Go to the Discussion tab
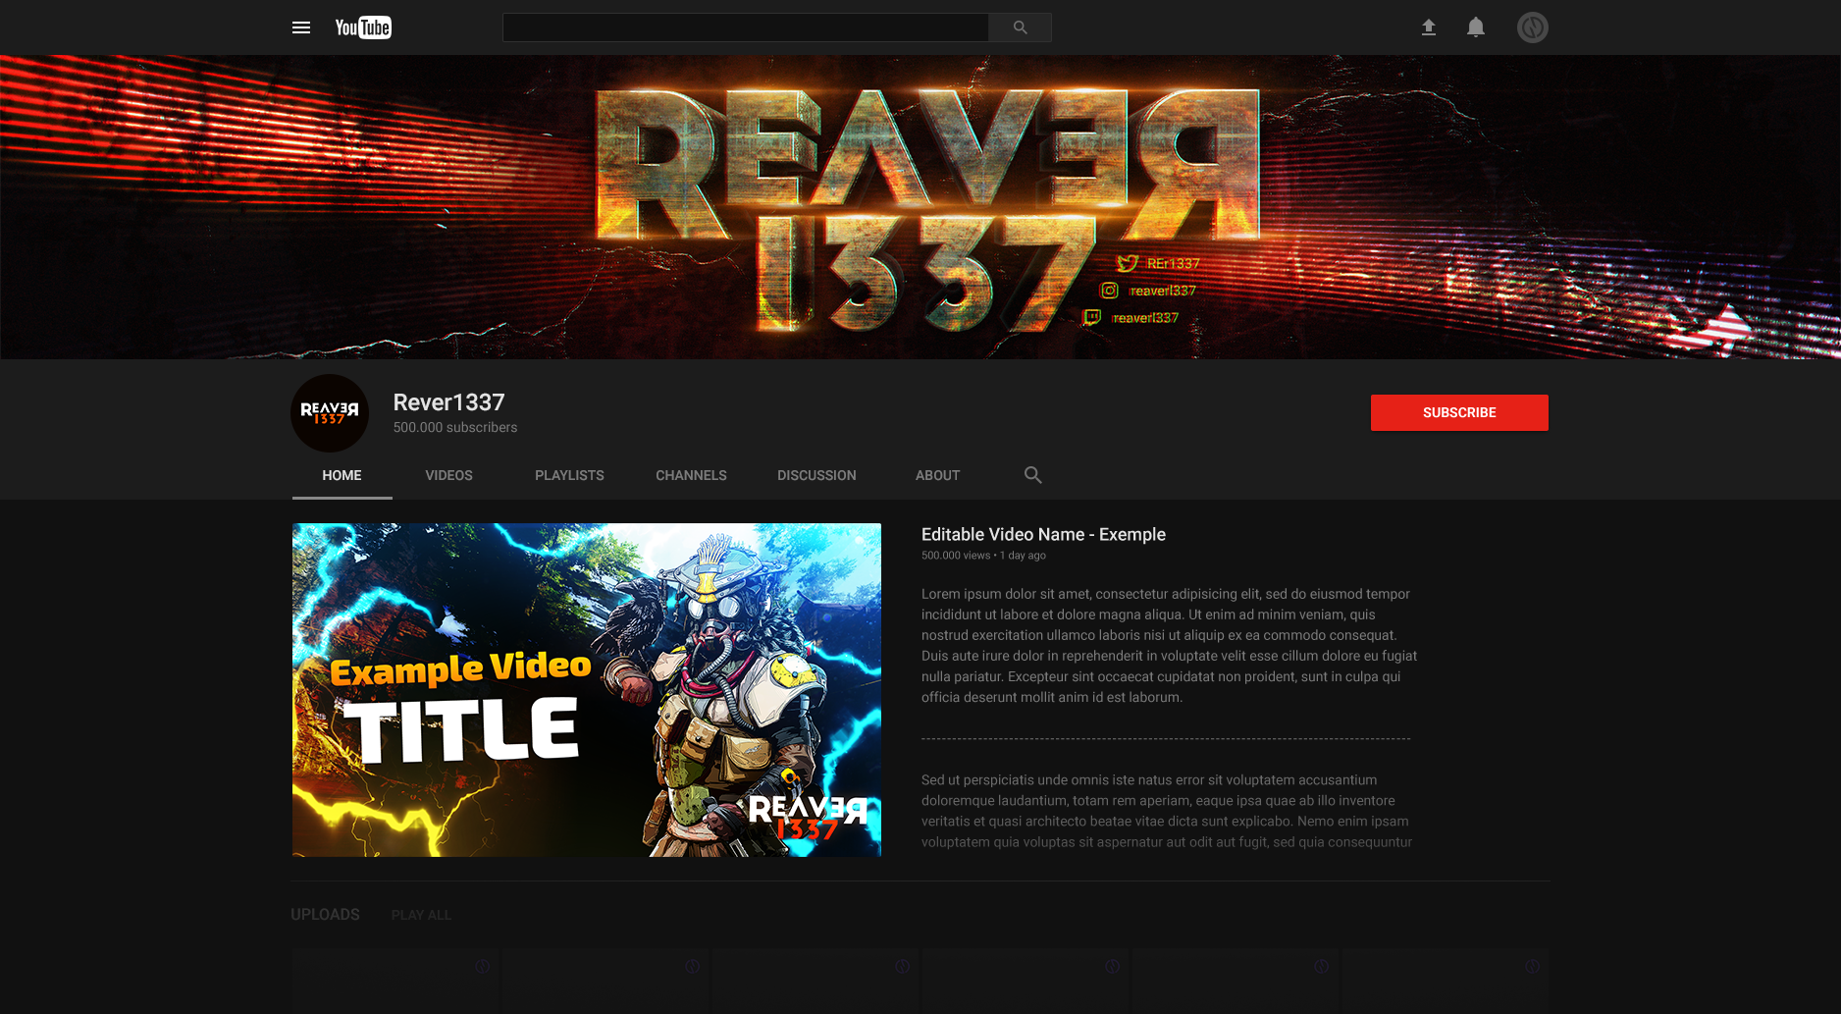This screenshot has width=1841, height=1014. [816, 475]
